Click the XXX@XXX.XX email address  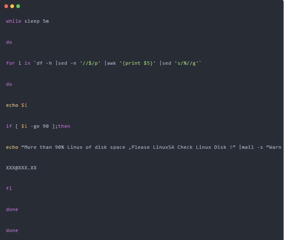pos(21,168)
